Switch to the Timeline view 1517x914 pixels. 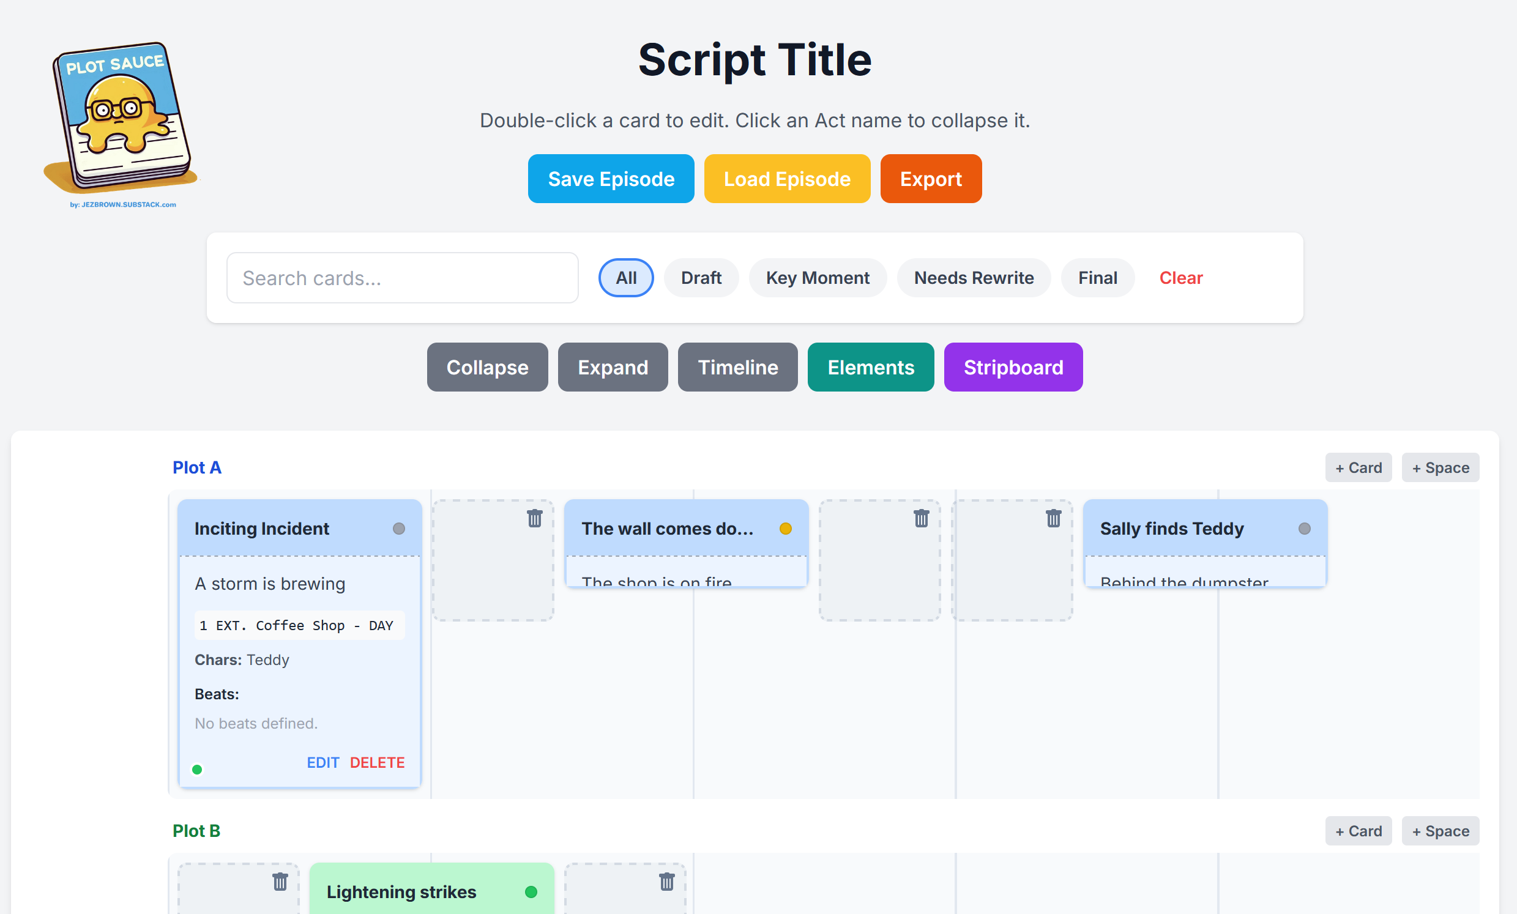(737, 368)
